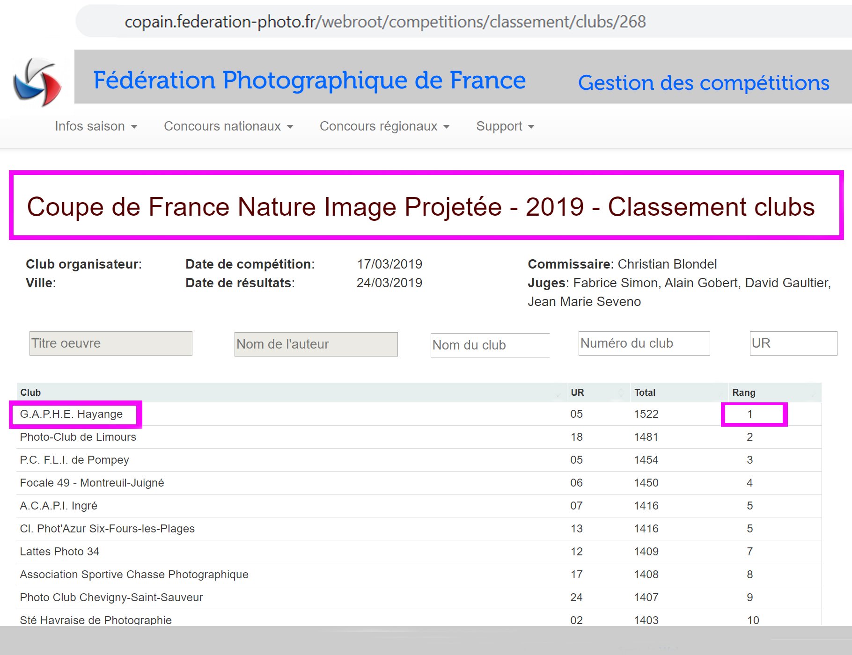Viewport: 852px width, 655px height.
Task: Sort by the Rang column header
Action: coord(743,393)
